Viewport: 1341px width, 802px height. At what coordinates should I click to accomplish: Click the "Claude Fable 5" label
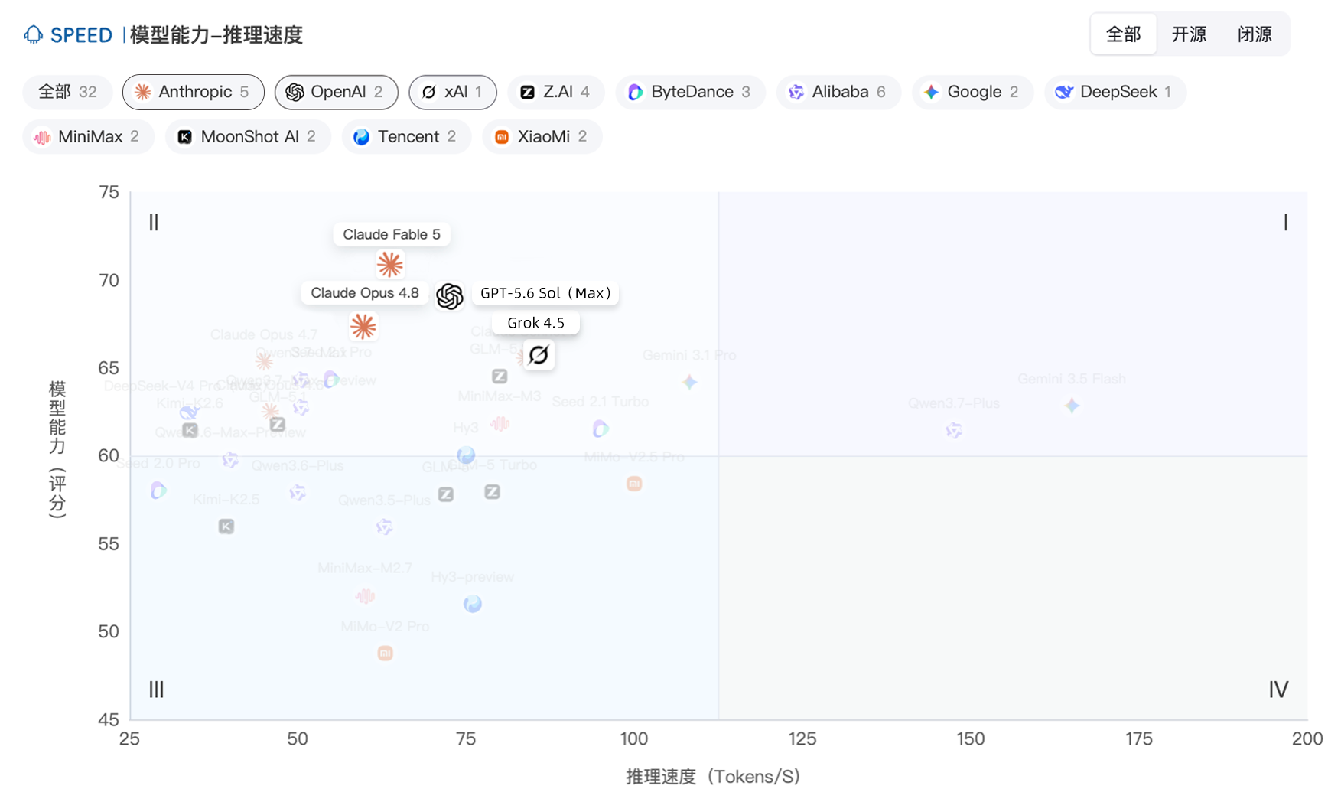392,234
